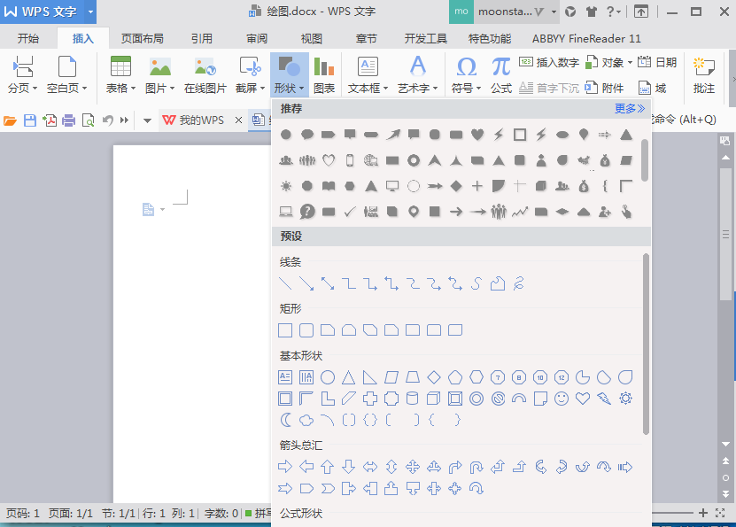Select the plus cross basic shape
The image size is (736, 527).
point(370,399)
